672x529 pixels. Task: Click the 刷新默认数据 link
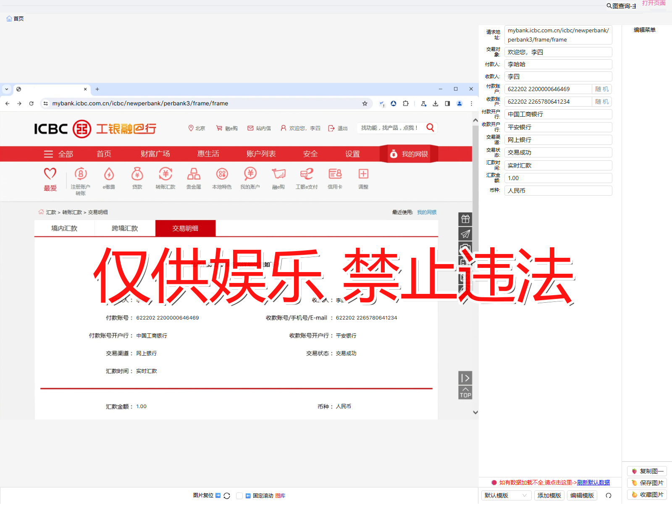[x=593, y=482]
